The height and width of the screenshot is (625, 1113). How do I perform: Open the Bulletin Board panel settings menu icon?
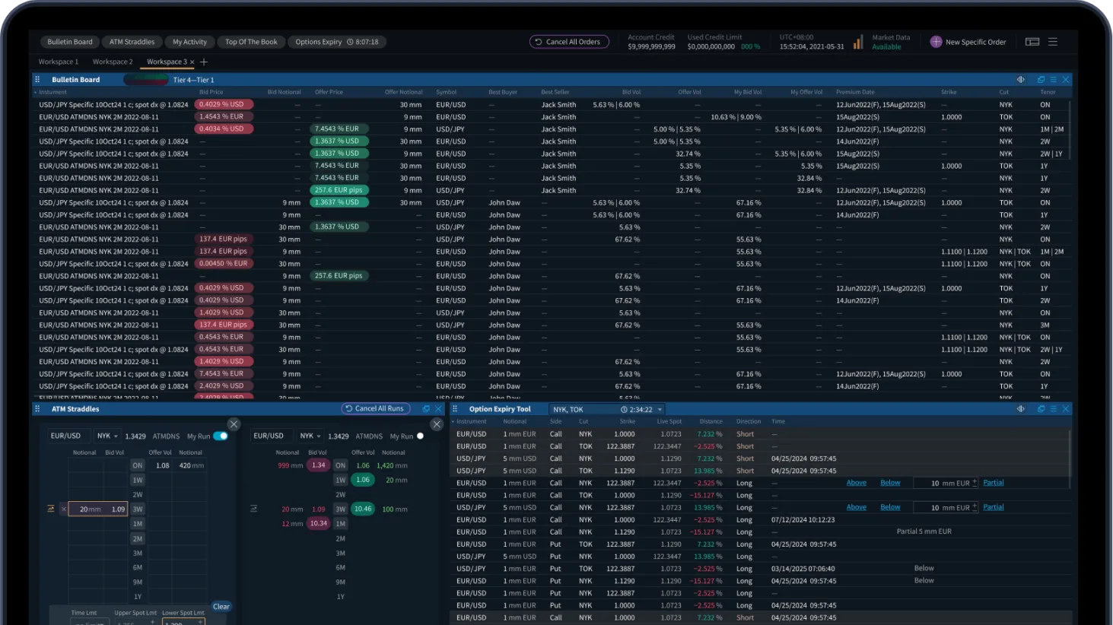[1054, 79]
